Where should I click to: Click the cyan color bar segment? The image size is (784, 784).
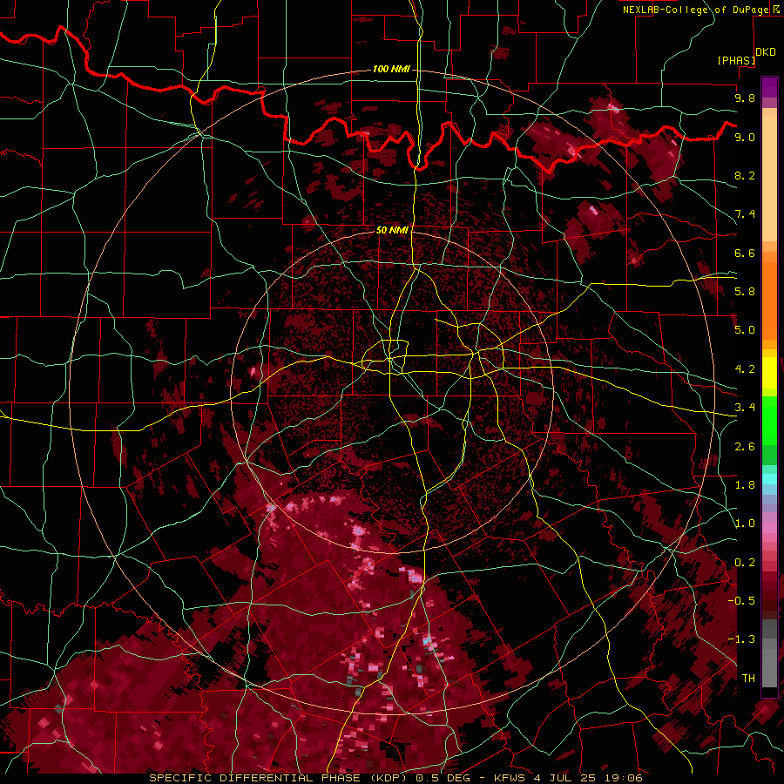[769, 479]
